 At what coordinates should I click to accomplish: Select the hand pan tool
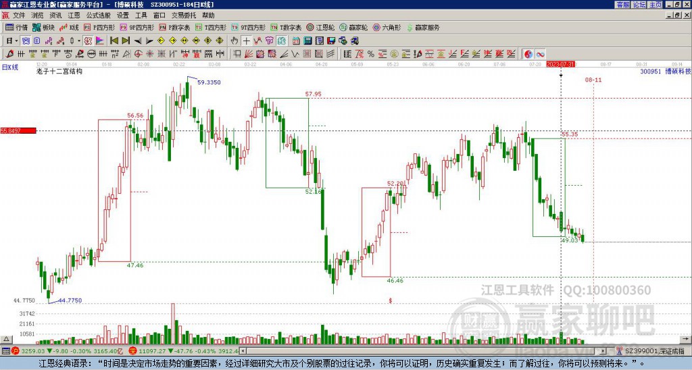234,41
